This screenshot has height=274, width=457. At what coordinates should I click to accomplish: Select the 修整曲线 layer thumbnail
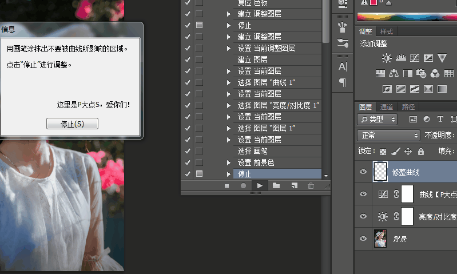[380, 172]
